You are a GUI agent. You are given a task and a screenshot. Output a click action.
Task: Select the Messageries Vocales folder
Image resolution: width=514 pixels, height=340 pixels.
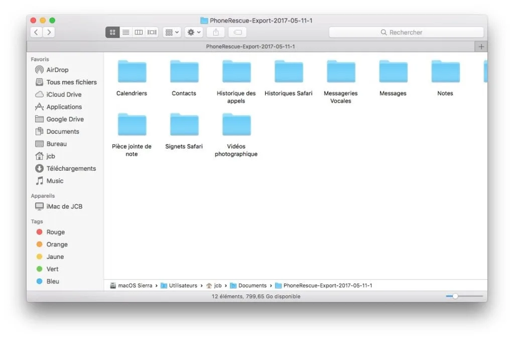click(341, 82)
